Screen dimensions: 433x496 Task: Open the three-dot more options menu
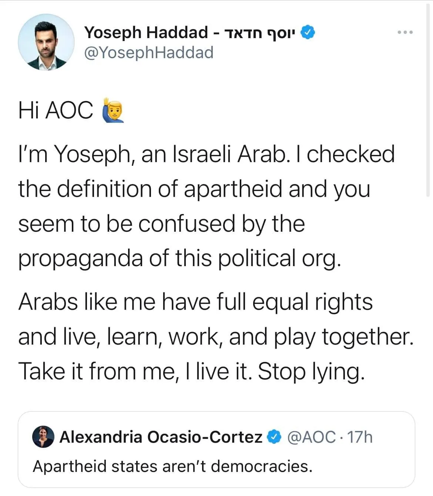405,33
